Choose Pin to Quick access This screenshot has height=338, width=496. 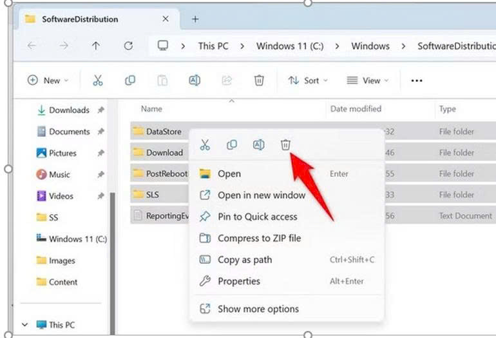tap(287, 217)
